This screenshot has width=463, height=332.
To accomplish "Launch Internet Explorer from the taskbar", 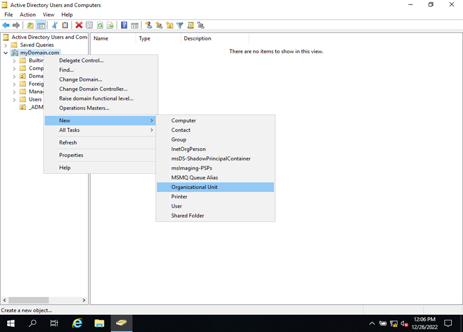I will 77,324.
